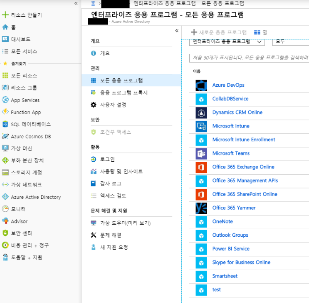The image size is (309, 303).
Task: Select 개요 overview menu item
Action: click(131, 53)
